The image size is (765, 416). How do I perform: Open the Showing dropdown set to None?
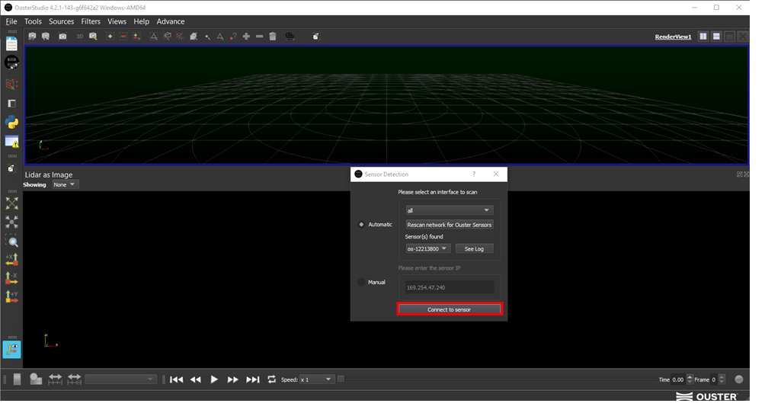pos(65,184)
